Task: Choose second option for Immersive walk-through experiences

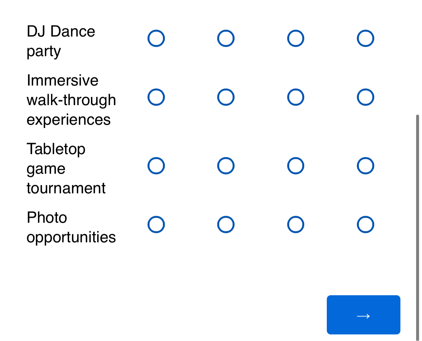Action: [x=226, y=97]
